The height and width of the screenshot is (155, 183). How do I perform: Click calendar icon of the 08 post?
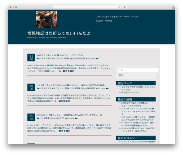point(82,88)
